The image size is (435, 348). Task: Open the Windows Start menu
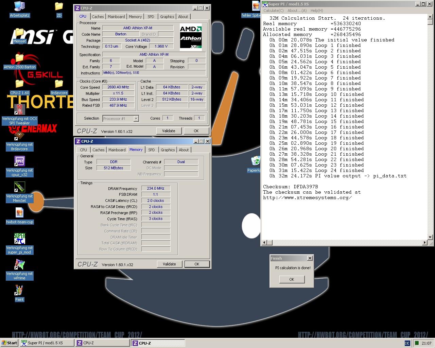tap(10, 343)
